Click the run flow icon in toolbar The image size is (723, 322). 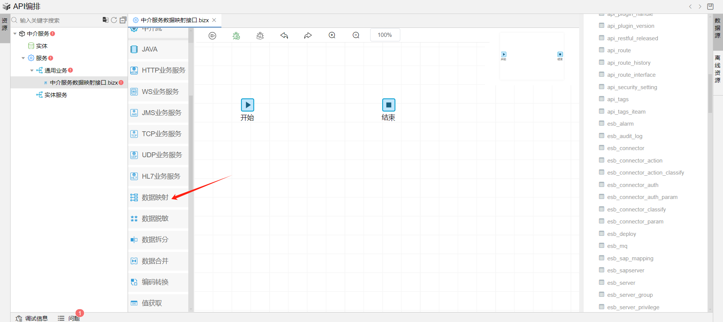[212, 35]
